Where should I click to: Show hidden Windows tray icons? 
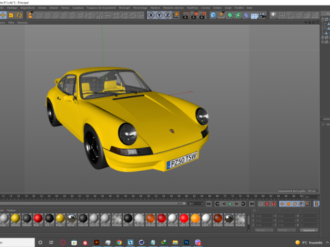[x=327, y=242]
